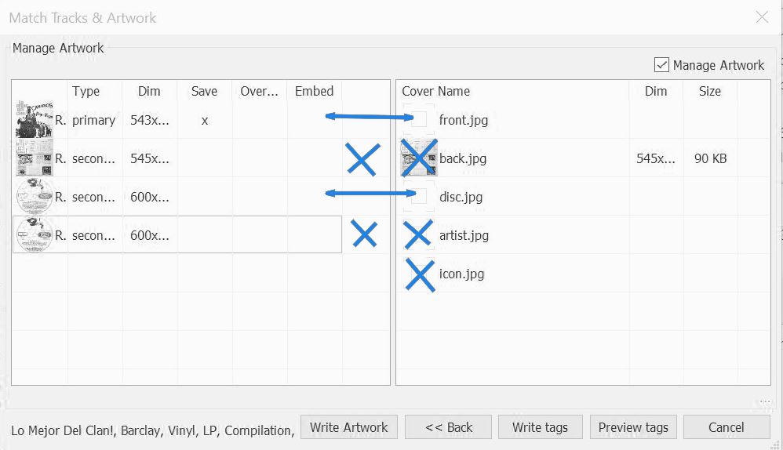Click the right panel Dim column header

point(656,91)
